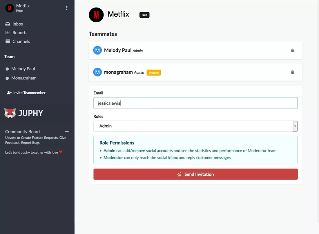Viewport: 319px width, 234px height.
Task: Click the Metflix logo in the sidebar
Action: (10, 8)
